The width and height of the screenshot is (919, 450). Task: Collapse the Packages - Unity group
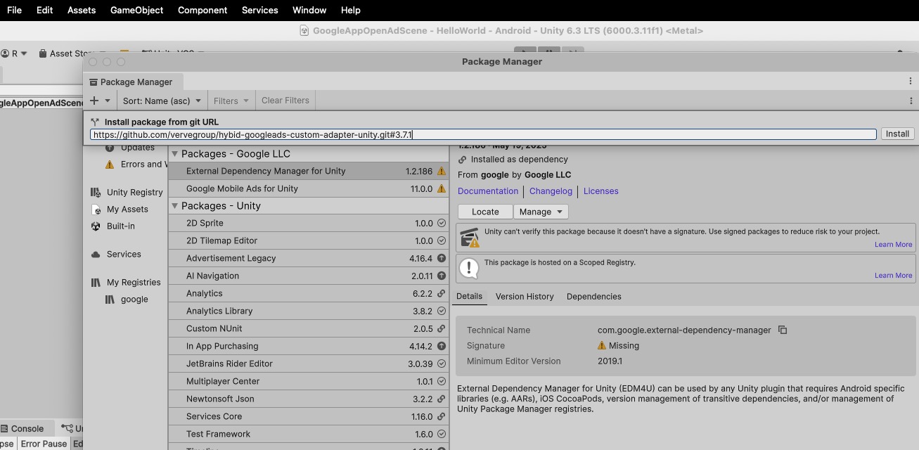175,206
